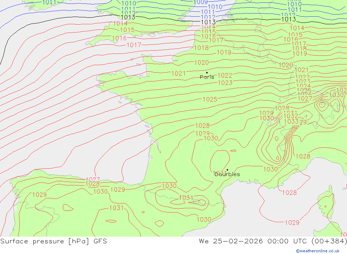Click the 1020 label directly north of Paris
Viewport: 347px width, 254px height.
[x=201, y=63]
